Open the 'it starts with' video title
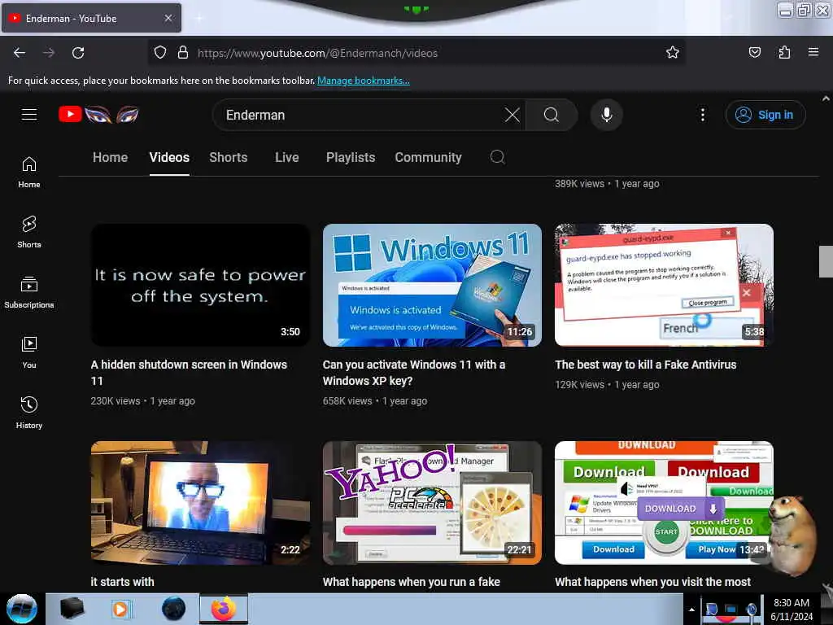This screenshot has width=833, height=625. [x=122, y=582]
